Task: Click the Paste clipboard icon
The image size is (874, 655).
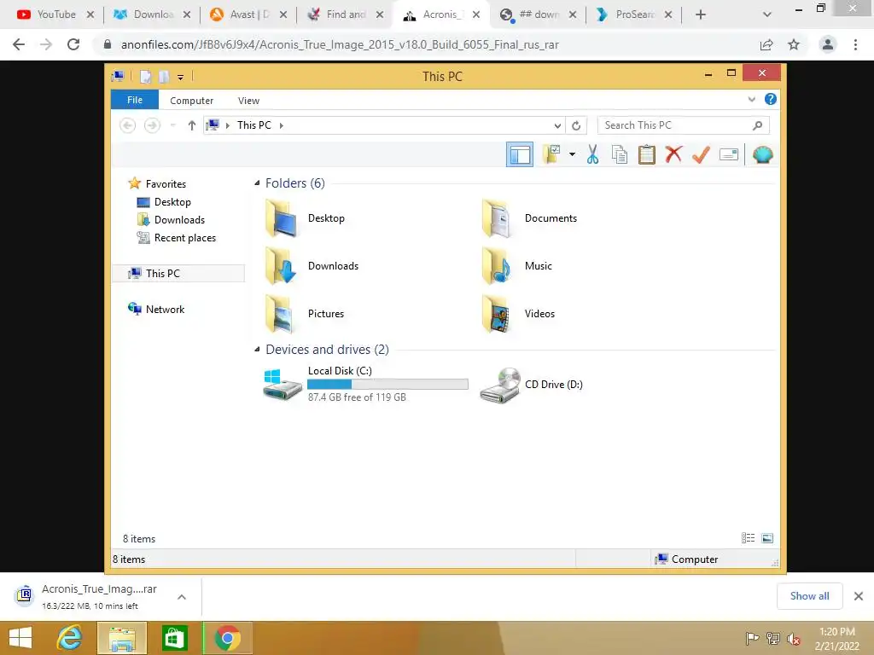Action: click(647, 154)
